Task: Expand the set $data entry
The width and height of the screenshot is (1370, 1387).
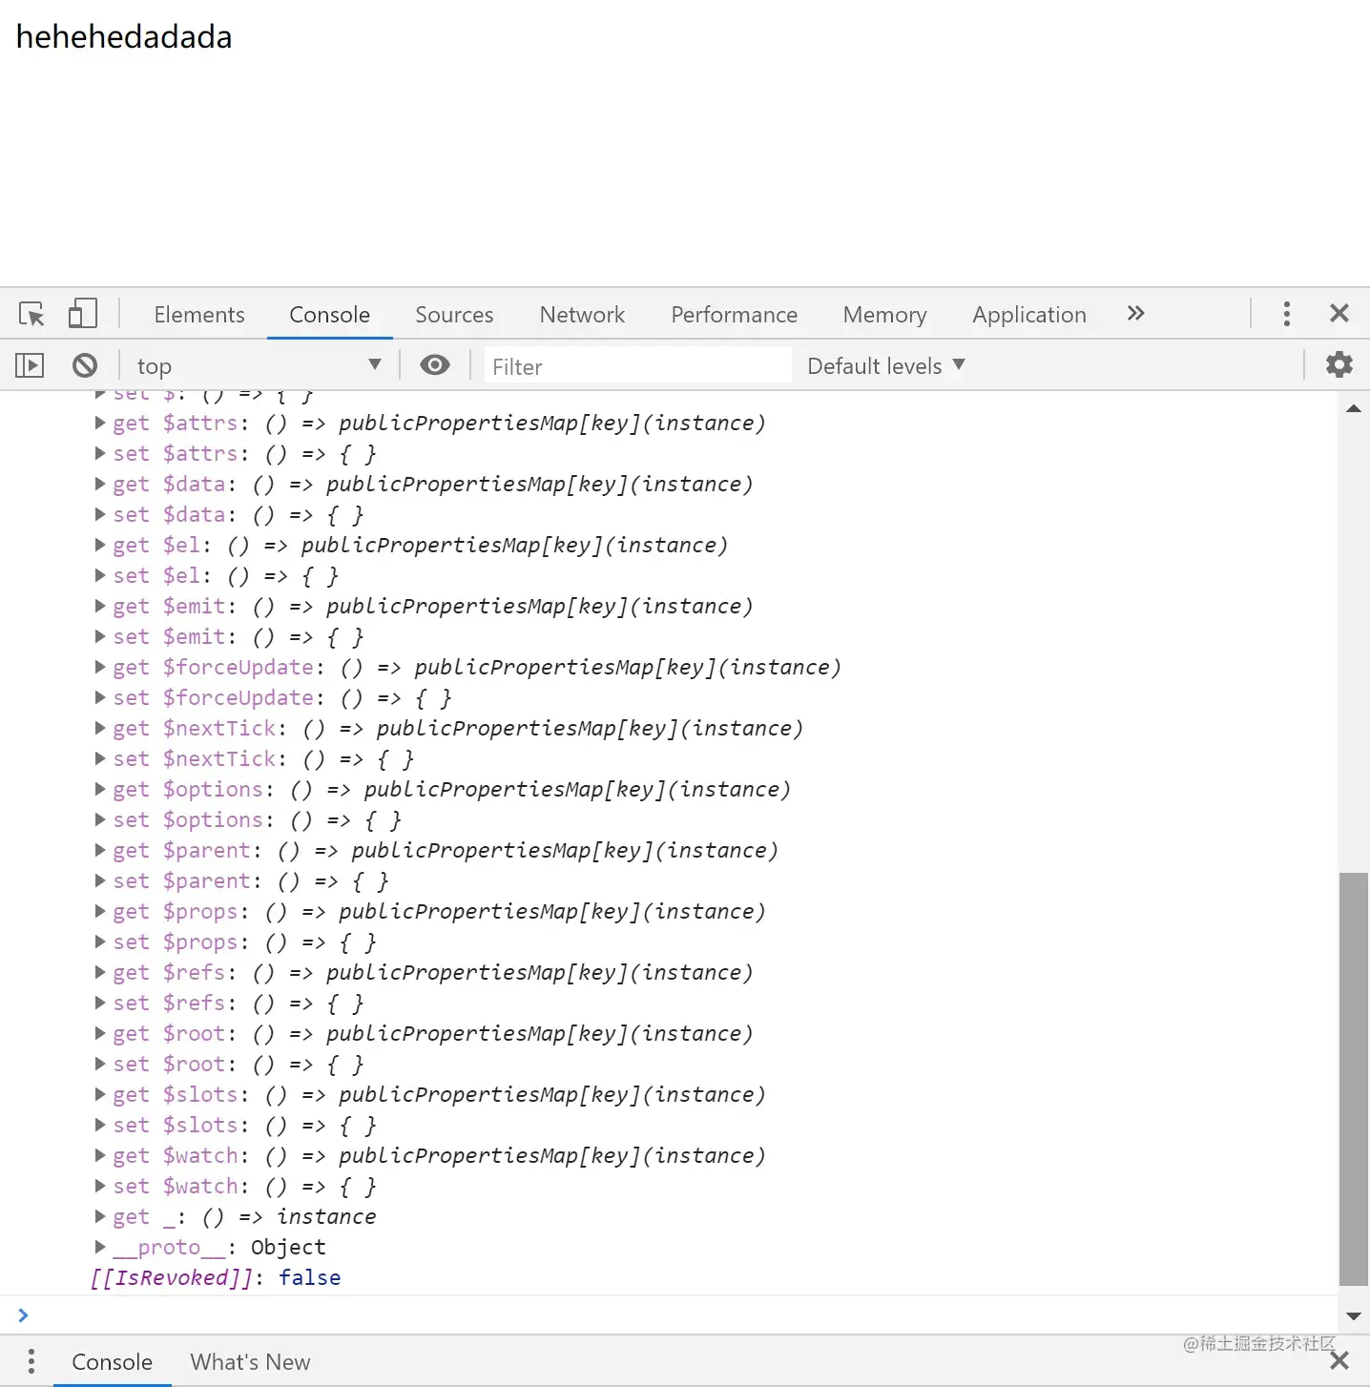Action: [100, 514]
